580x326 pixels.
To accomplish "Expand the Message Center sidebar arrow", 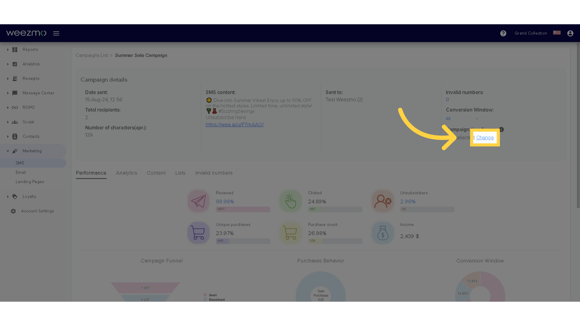I will [x=8, y=93].
